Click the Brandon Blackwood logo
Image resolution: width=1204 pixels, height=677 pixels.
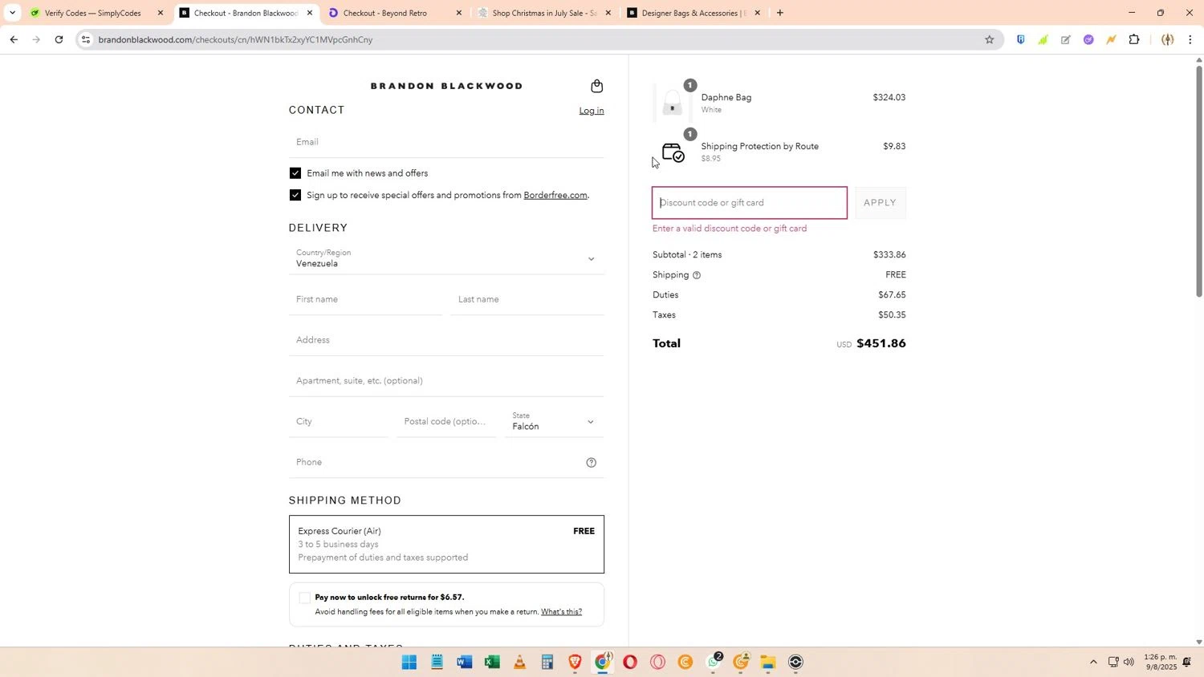[x=446, y=86]
